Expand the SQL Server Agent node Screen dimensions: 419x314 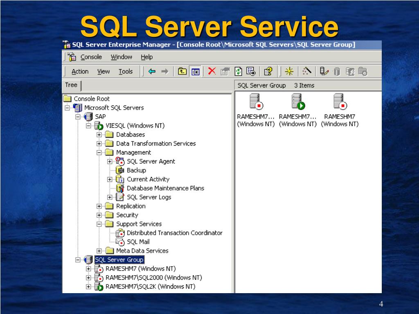[110, 161]
